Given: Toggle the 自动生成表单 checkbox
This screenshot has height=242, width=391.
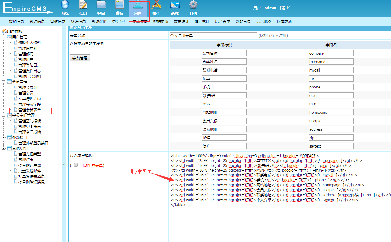Looking at the screenshot, I should (76, 165).
